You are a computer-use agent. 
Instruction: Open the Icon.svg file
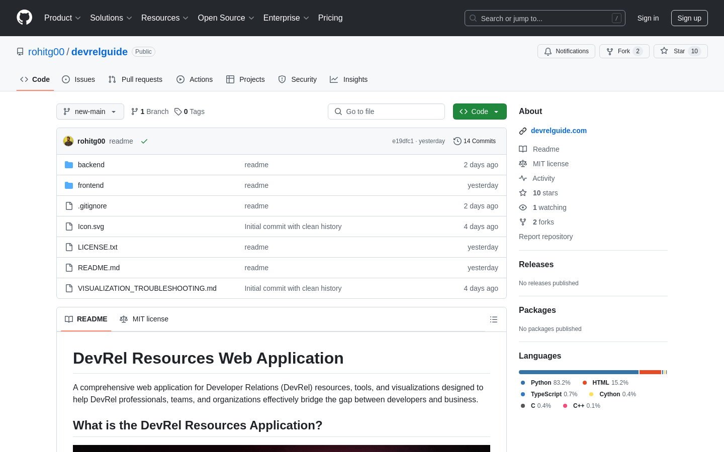(91, 227)
